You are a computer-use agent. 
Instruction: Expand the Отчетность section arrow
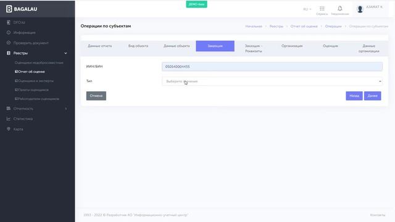[66, 109]
